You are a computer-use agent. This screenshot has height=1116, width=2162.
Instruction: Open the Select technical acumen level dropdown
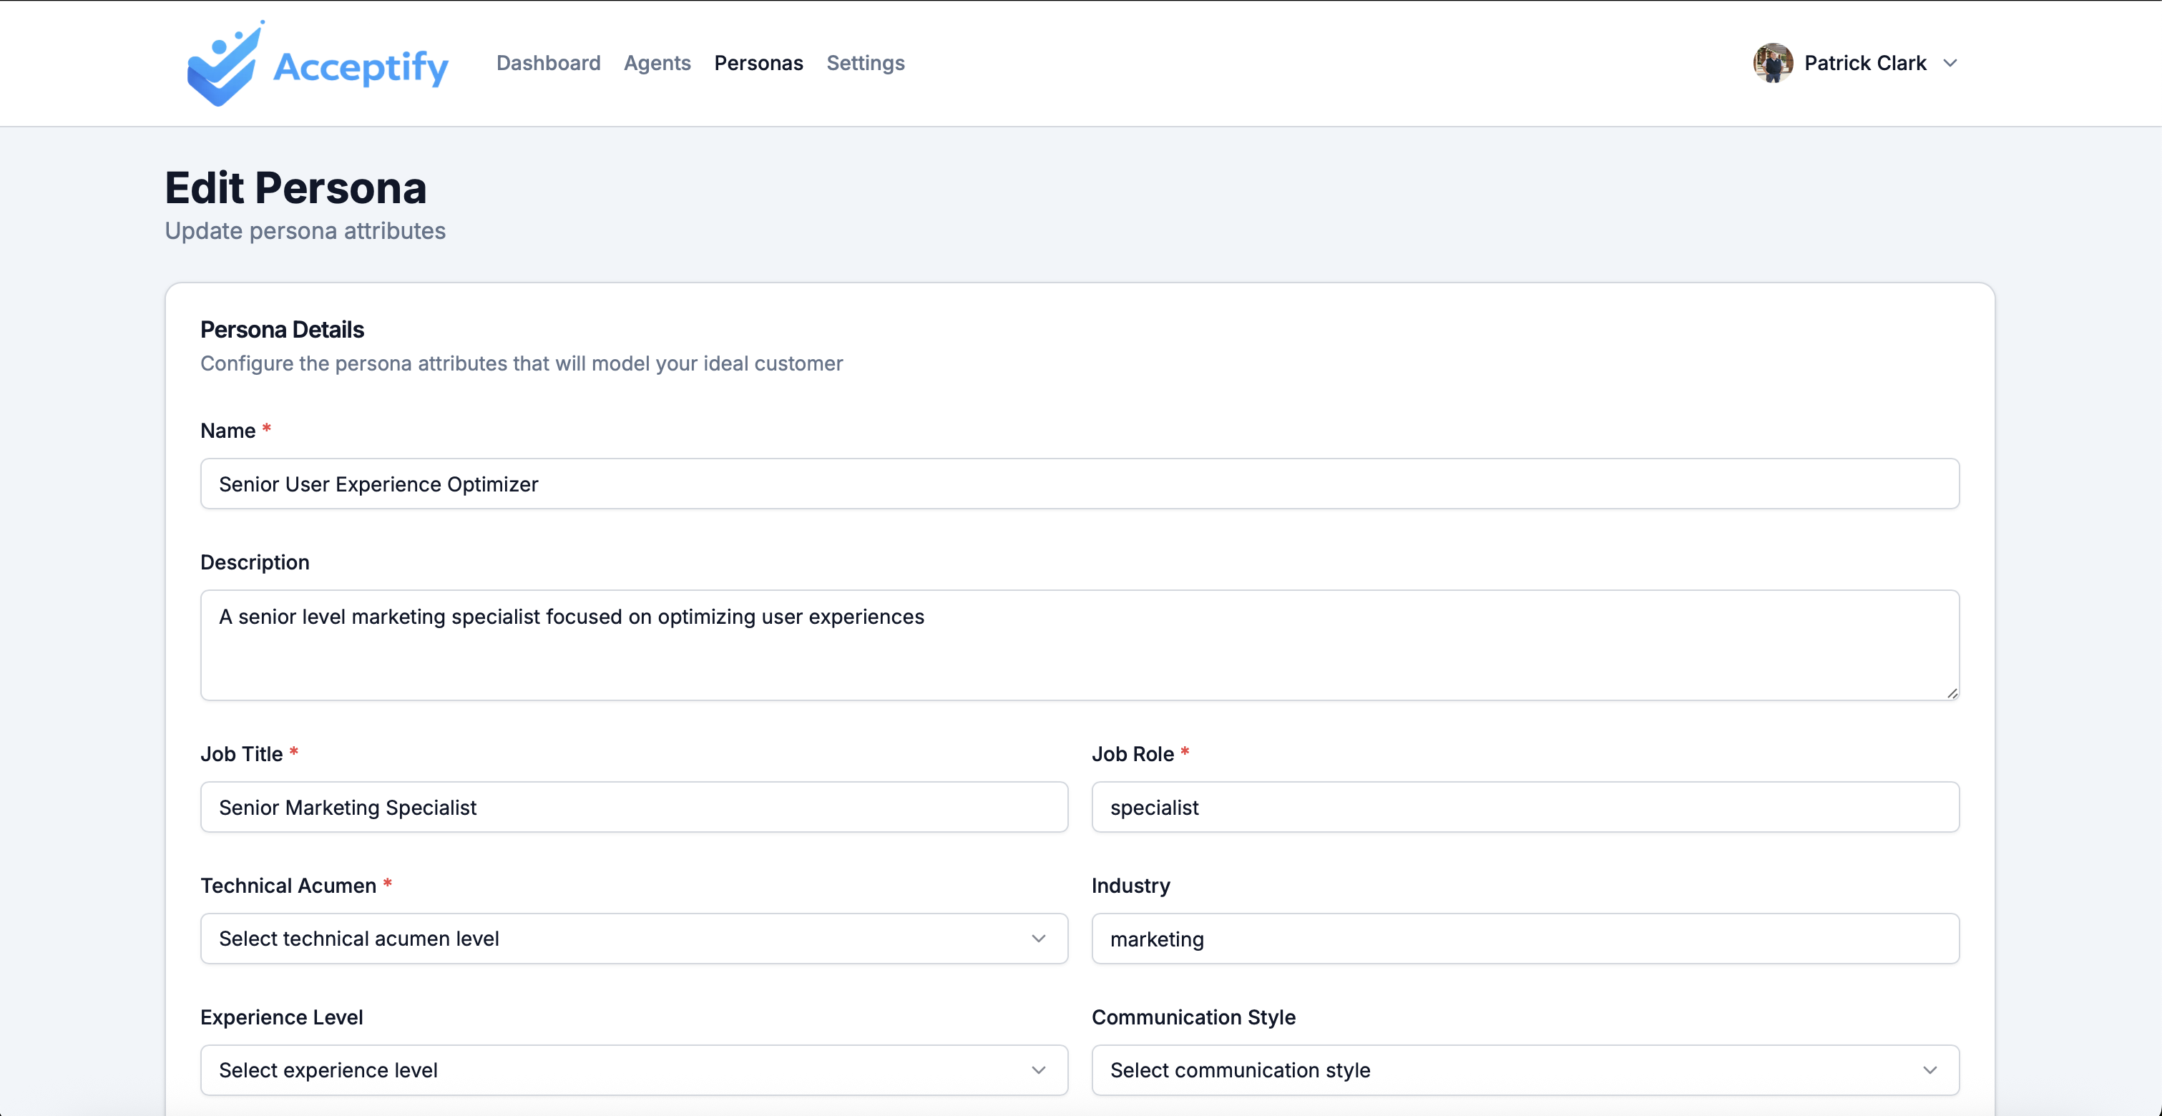coord(634,939)
